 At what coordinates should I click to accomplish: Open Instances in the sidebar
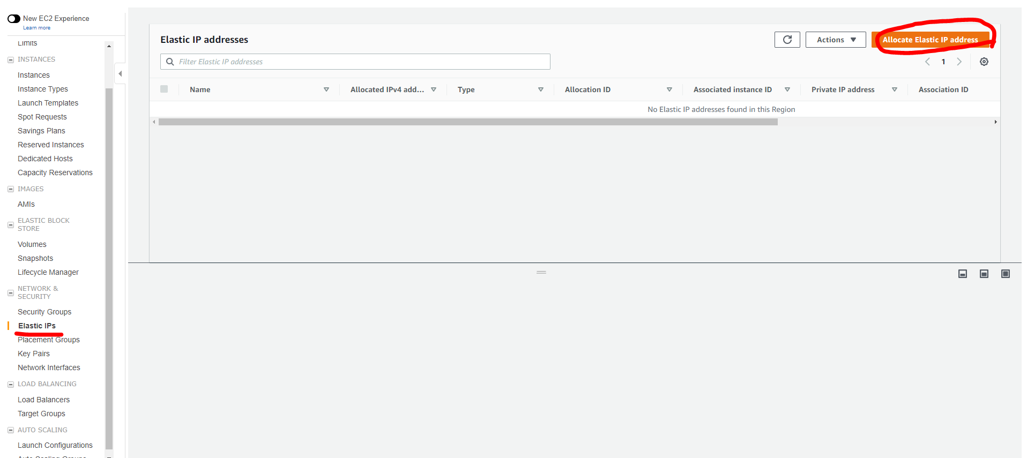[x=34, y=75]
